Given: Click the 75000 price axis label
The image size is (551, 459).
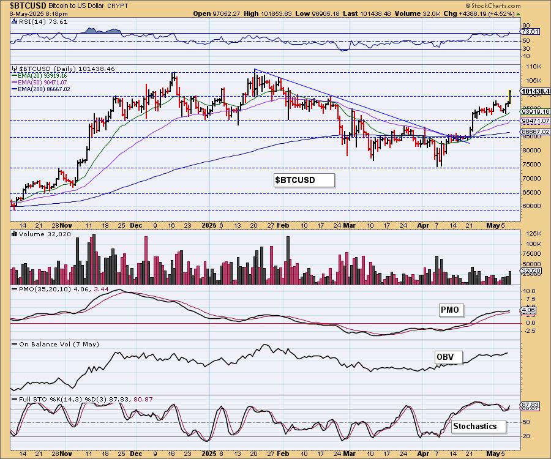Looking at the screenshot, I should [531, 164].
